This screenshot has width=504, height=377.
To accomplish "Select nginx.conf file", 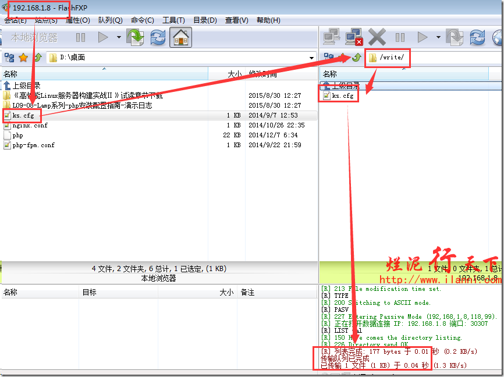I will [x=26, y=125].
